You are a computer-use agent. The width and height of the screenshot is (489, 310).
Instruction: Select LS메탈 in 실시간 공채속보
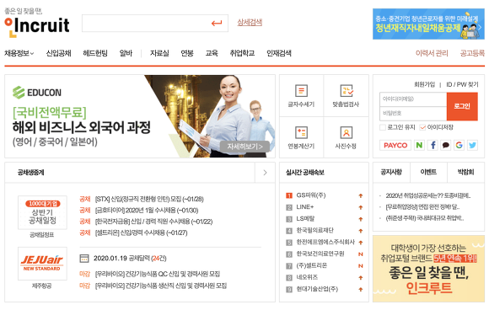point(305,219)
